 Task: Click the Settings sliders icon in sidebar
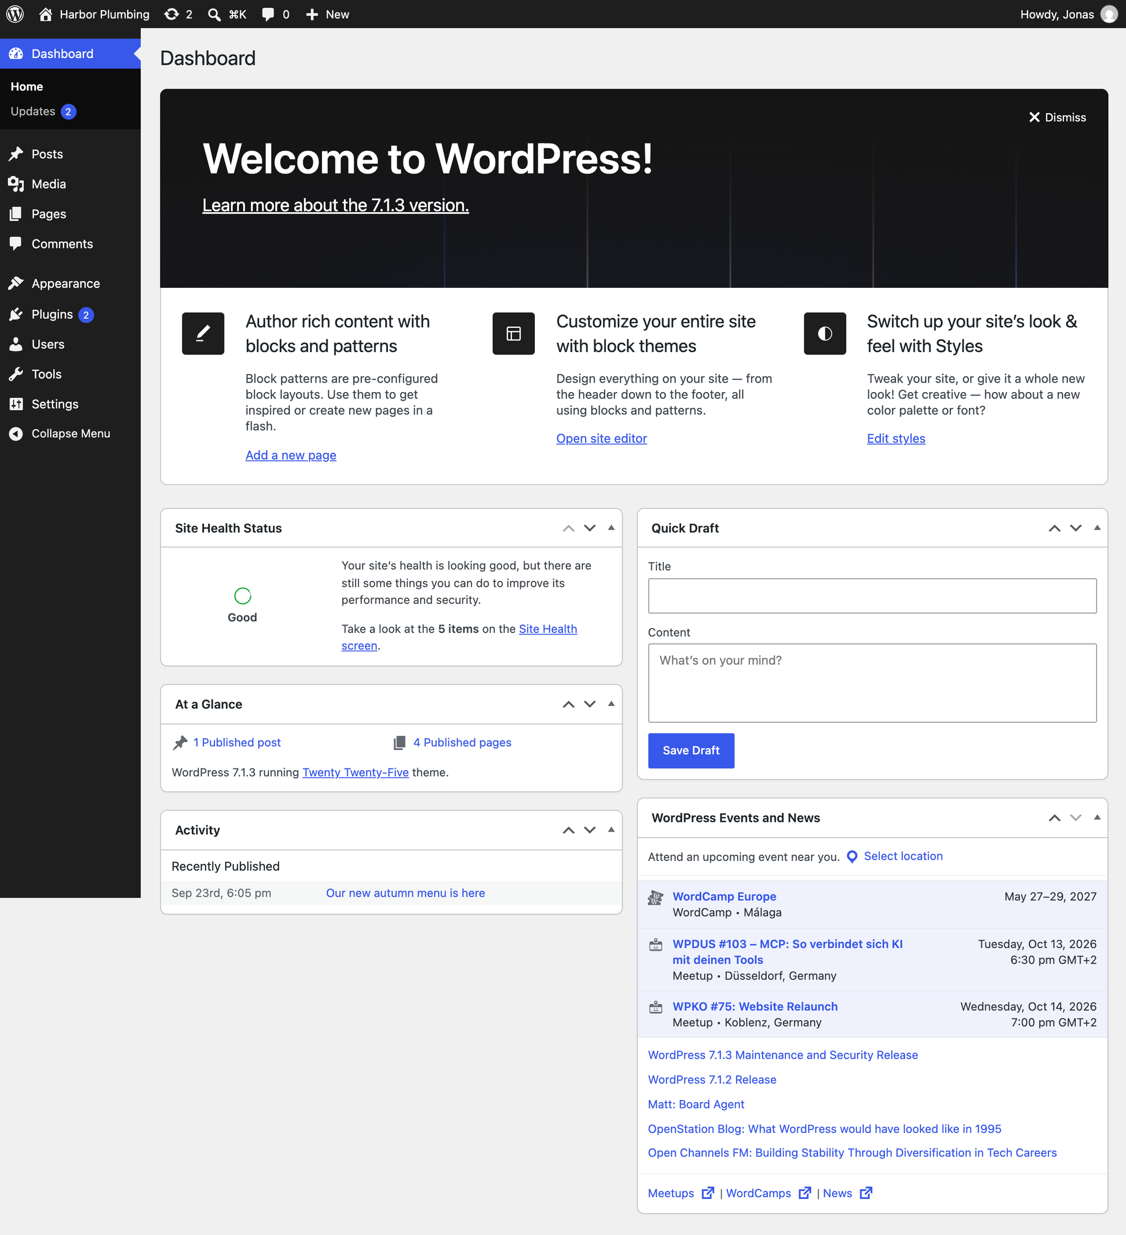pyautogui.click(x=16, y=405)
